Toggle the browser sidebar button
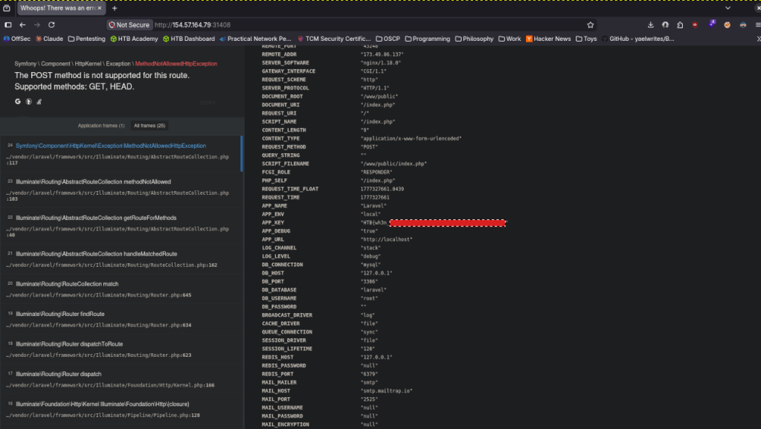Screen dimensions: 761x429 click(x=8, y=25)
